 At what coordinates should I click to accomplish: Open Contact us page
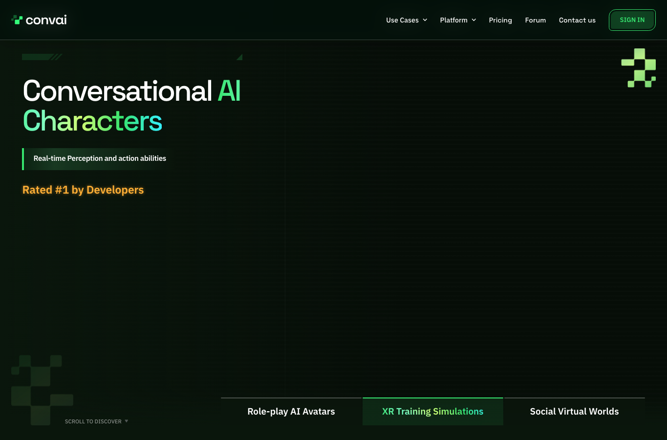click(x=577, y=20)
